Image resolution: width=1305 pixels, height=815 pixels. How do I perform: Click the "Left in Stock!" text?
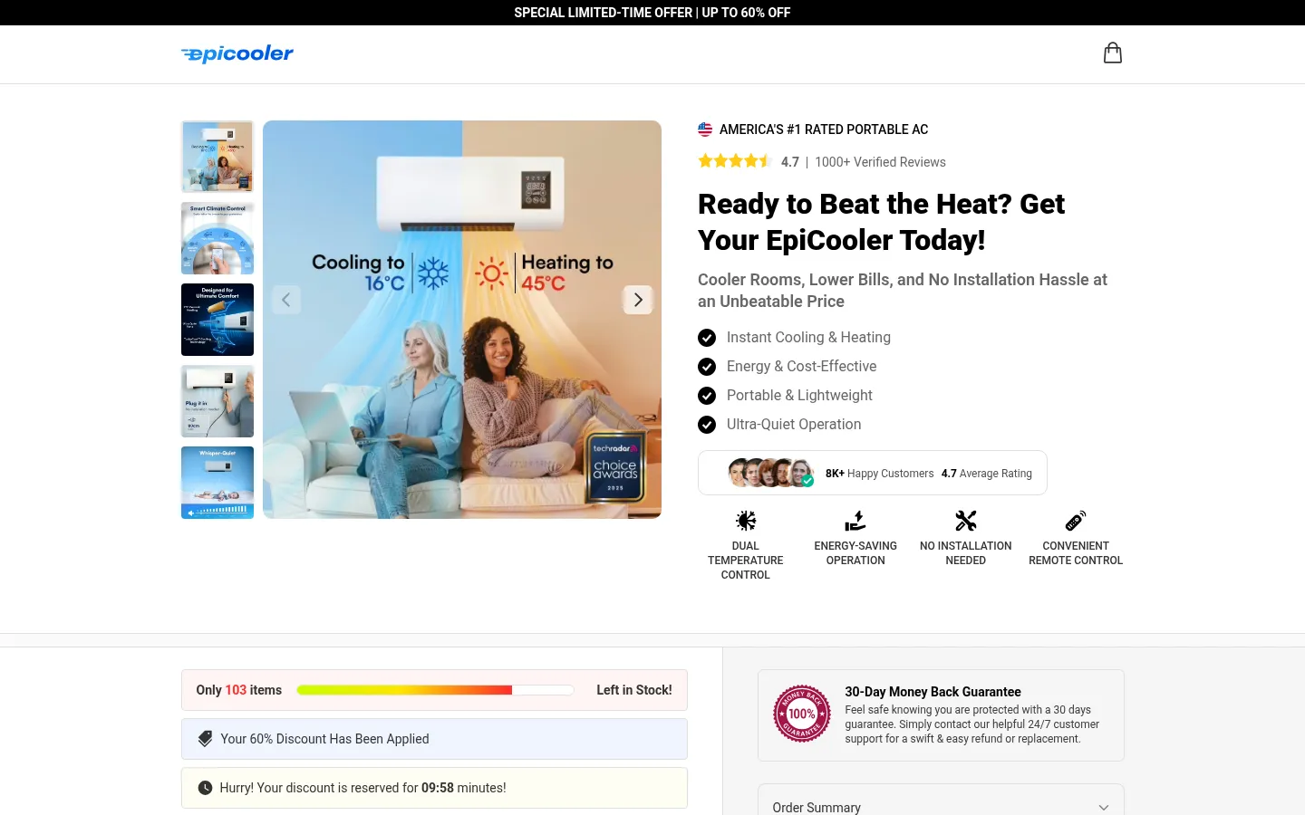pyautogui.click(x=634, y=690)
